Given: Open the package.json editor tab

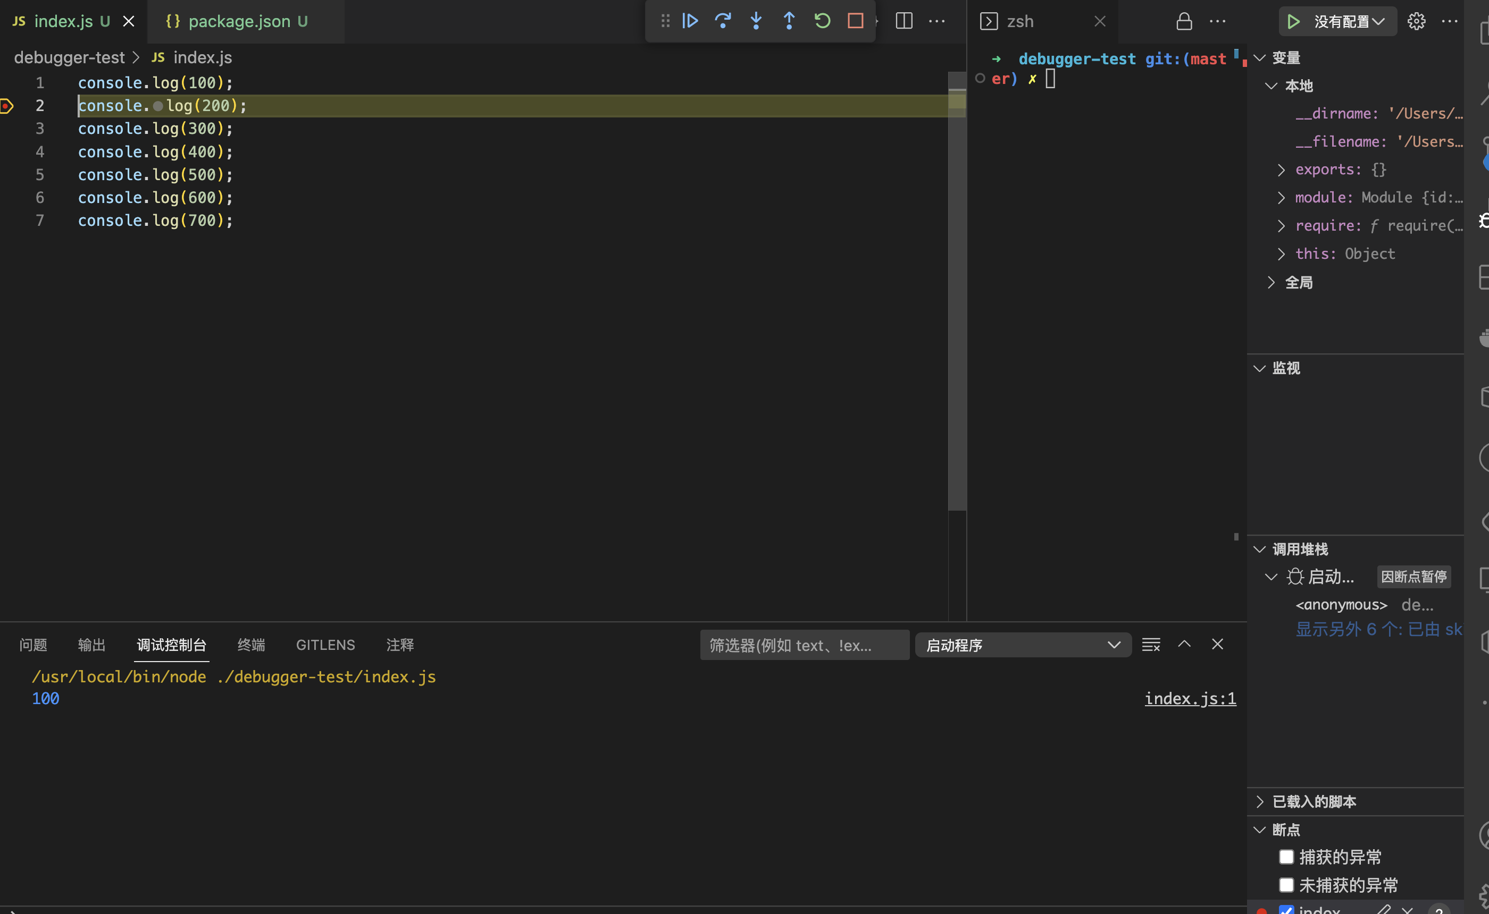Looking at the screenshot, I should click(239, 21).
